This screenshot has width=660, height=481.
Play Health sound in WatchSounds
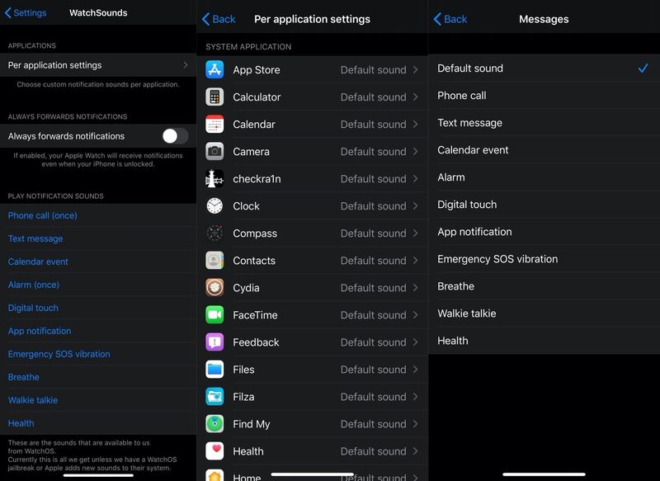21,423
